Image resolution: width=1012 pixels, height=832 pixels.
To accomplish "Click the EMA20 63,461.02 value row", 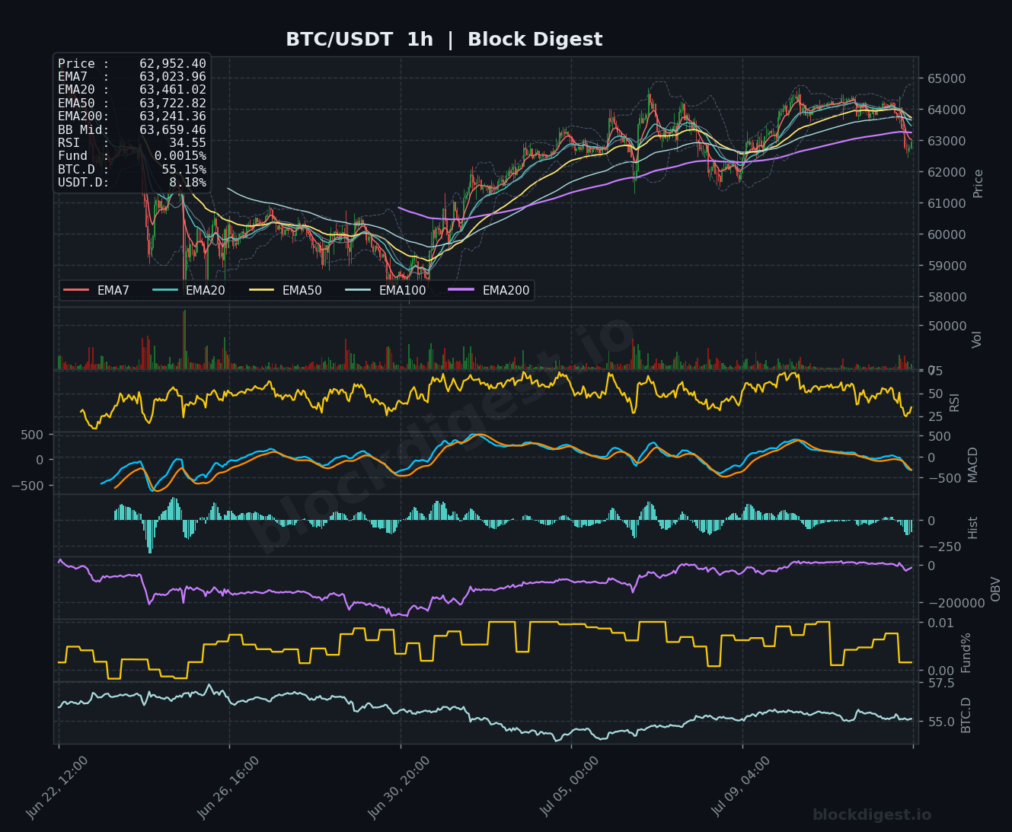I will click(x=132, y=90).
